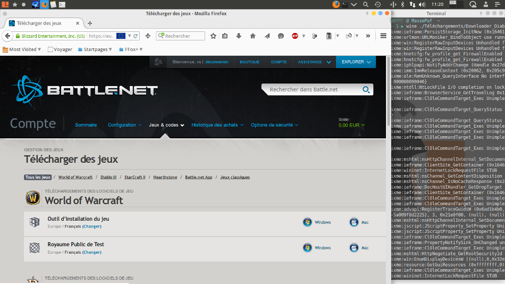
Task: Expand the Startpages bookmarks folder
Action: pos(95,49)
